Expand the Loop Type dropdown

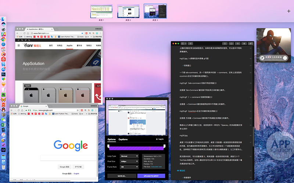[129, 156]
